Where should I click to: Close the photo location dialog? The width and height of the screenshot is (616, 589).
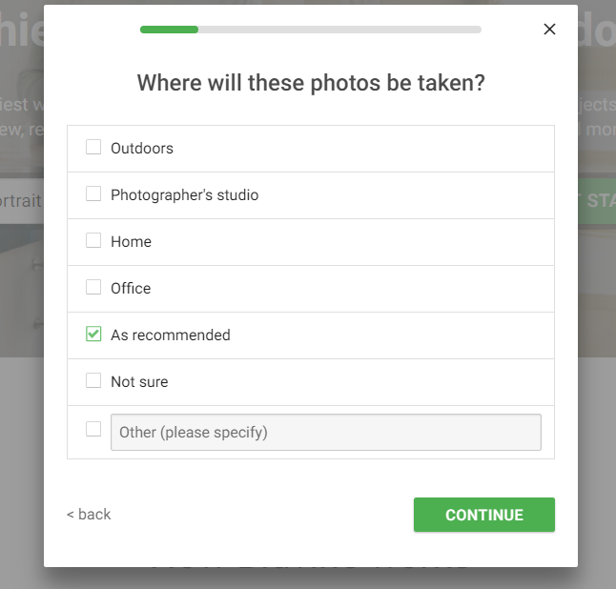coord(549,29)
